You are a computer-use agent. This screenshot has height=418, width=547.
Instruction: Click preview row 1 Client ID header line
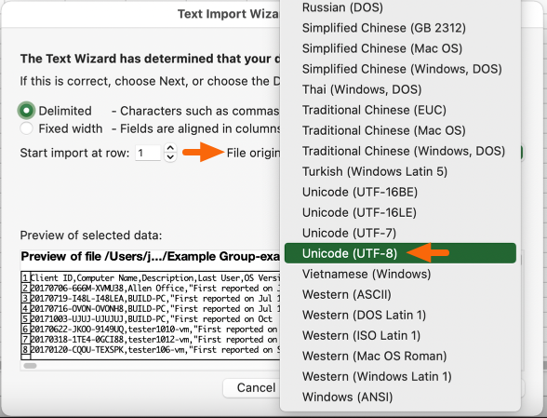[x=151, y=278]
